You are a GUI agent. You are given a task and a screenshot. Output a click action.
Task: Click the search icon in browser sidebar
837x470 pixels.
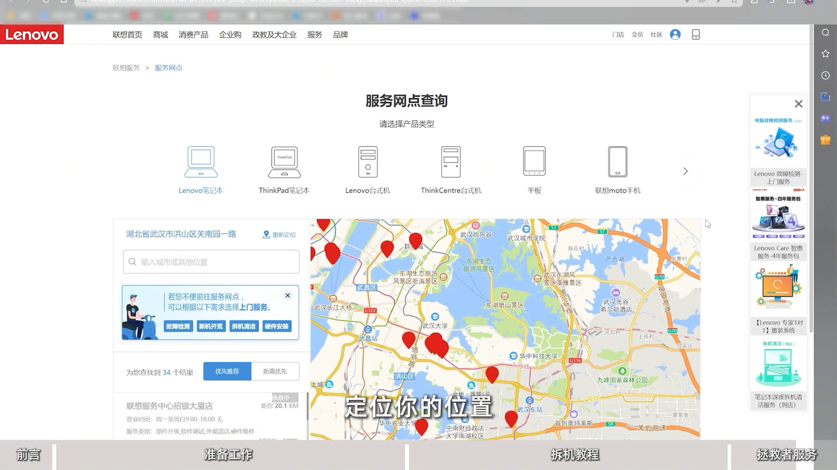pyautogui.click(x=825, y=32)
